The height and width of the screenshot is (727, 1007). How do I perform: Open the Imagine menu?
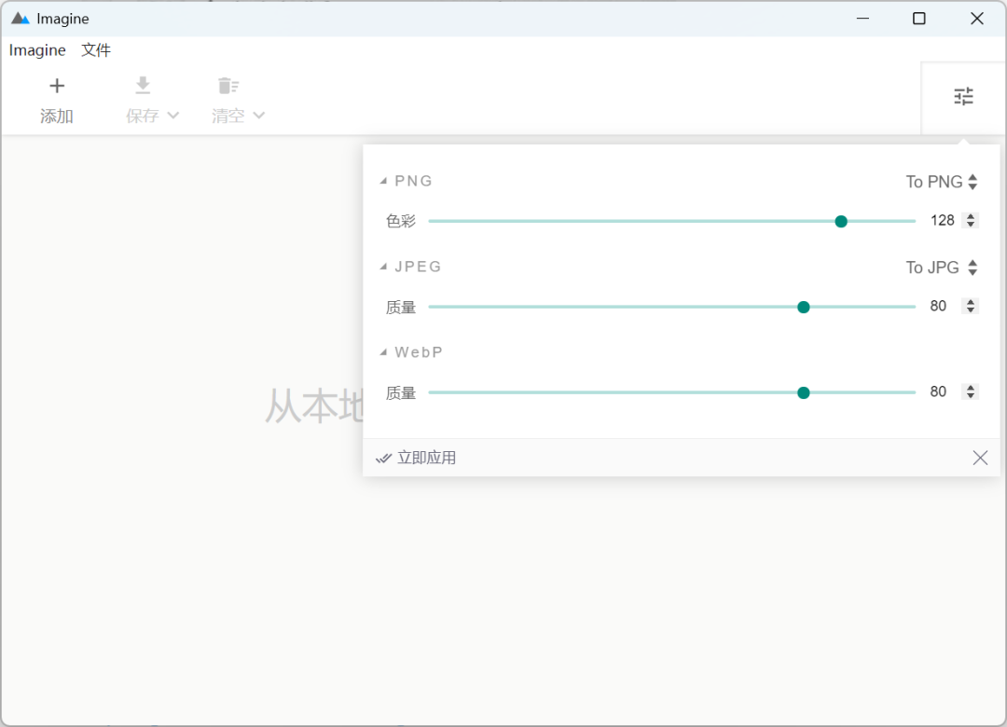(x=37, y=50)
